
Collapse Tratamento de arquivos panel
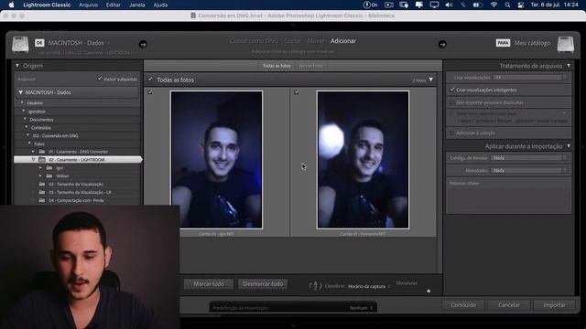coord(569,66)
